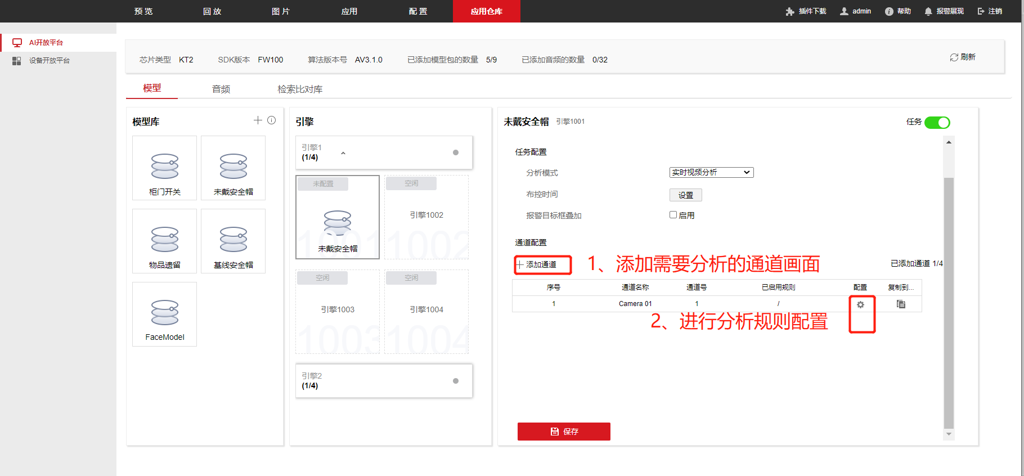Select the 应用仓库 tab

(x=487, y=11)
